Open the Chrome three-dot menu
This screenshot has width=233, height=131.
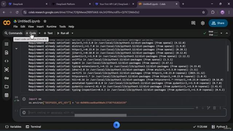[x=229, y=12]
